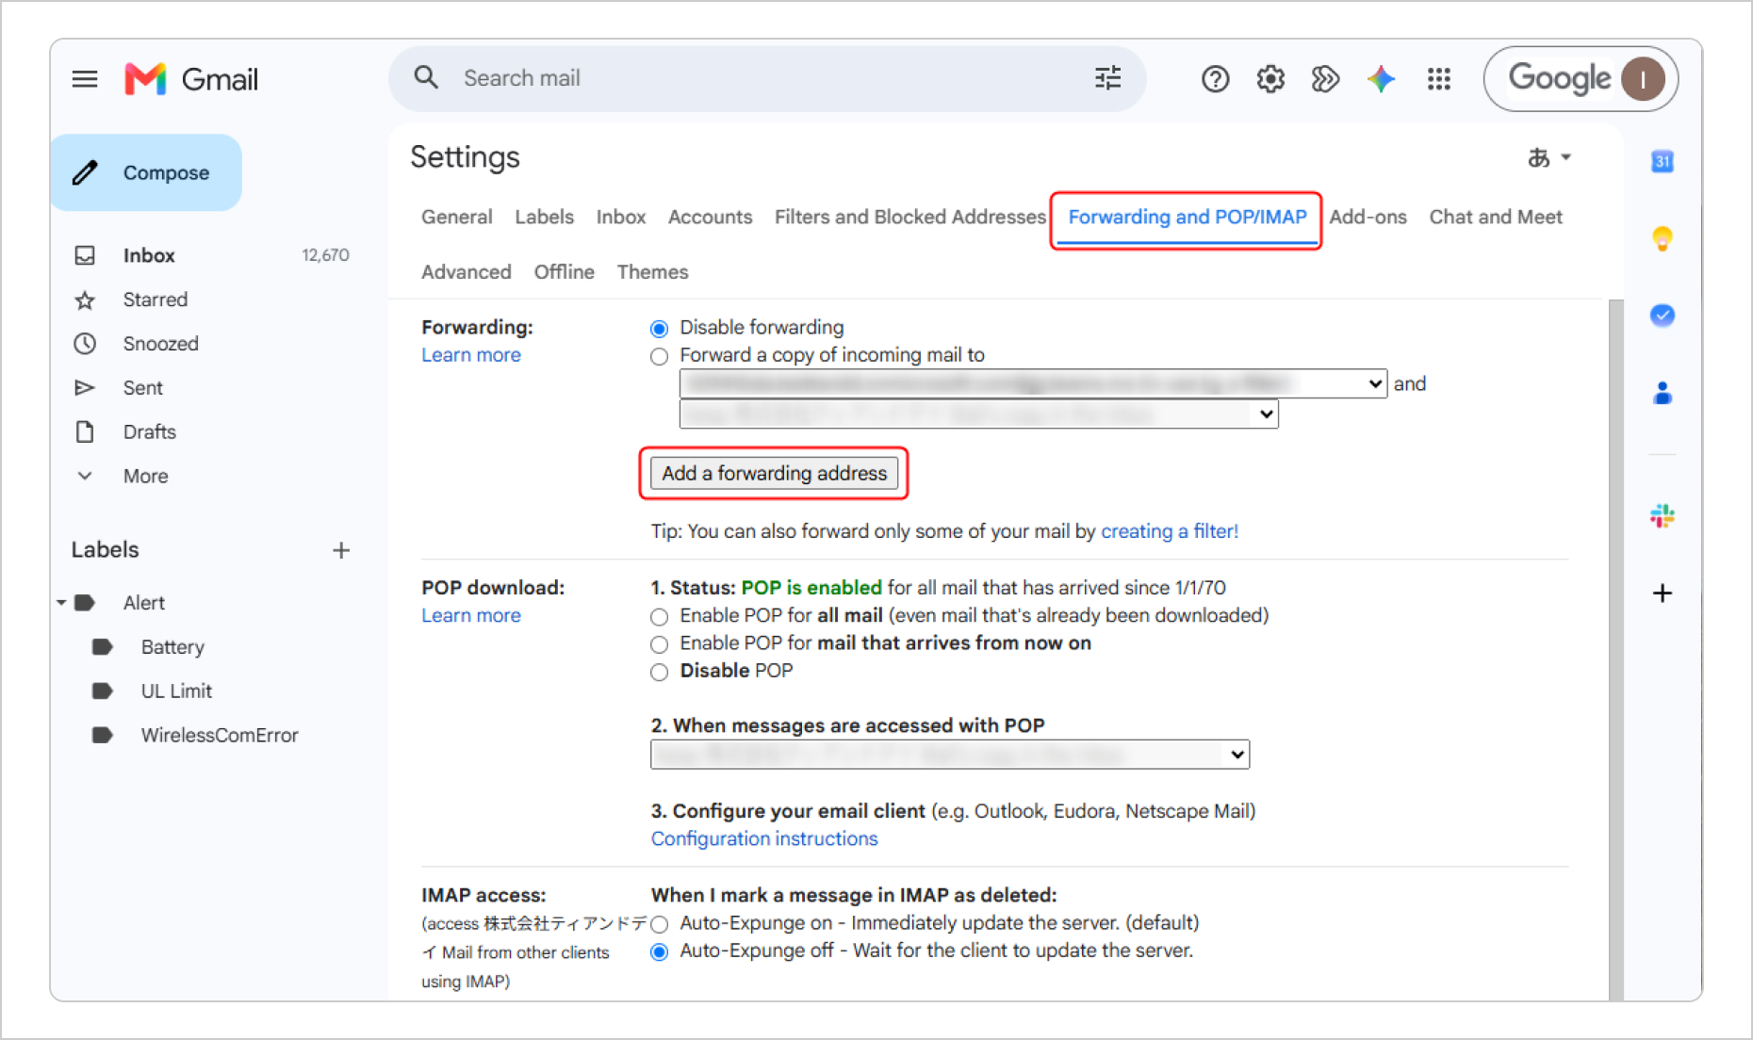This screenshot has height=1040, width=1753.
Task: Switch to Filters and Blocked Addresses tab
Action: [909, 217]
